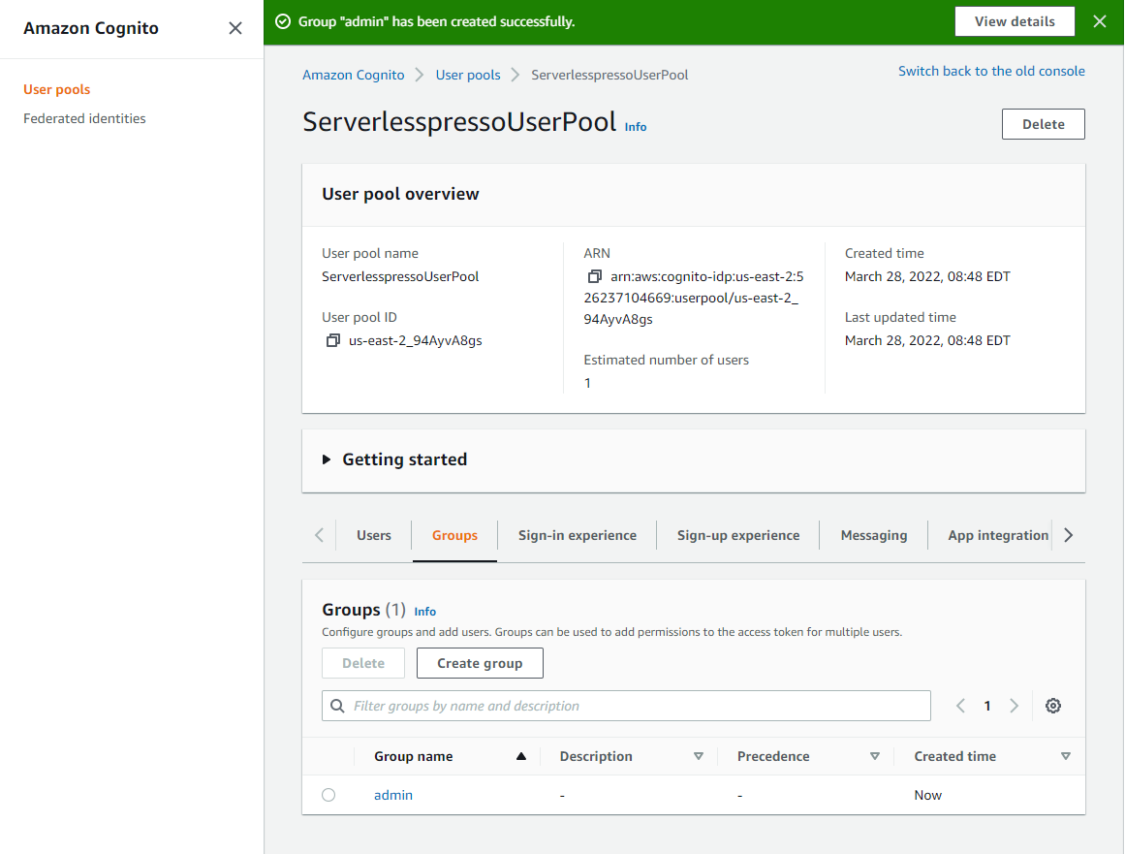Open Info link beside the pool title
The height and width of the screenshot is (854, 1125).
(x=636, y=127)
